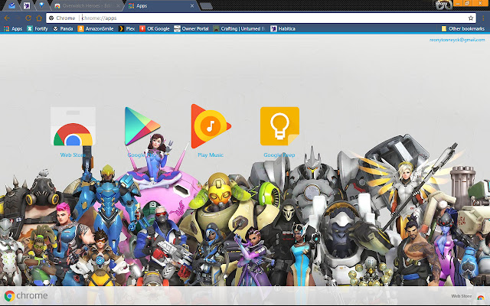Viewport: 490px width, 306px height.
Task: Click the signed-in gmail address link
Action: pos(457,40)
